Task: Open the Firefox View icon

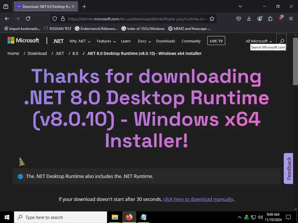Action: point(6,6)
